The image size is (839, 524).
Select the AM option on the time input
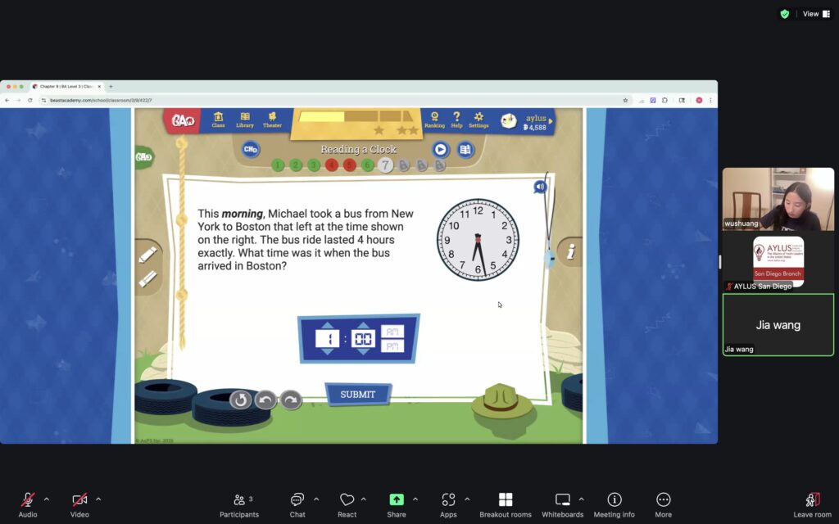[392, 331]
